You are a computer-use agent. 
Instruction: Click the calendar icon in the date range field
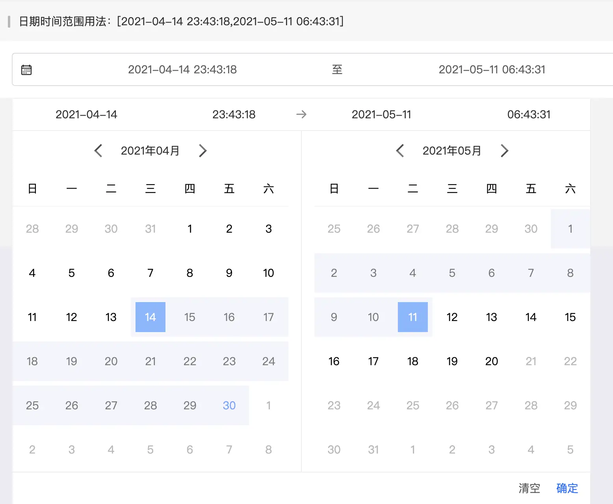26,70
